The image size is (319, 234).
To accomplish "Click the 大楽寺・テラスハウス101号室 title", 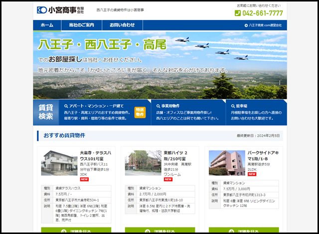I will (95, 156).
